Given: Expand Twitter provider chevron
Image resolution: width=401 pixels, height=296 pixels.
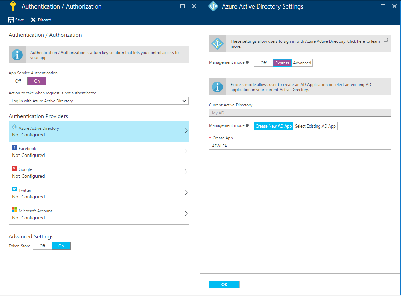Looking at the screenshot, I should click(x=186, y=192).
